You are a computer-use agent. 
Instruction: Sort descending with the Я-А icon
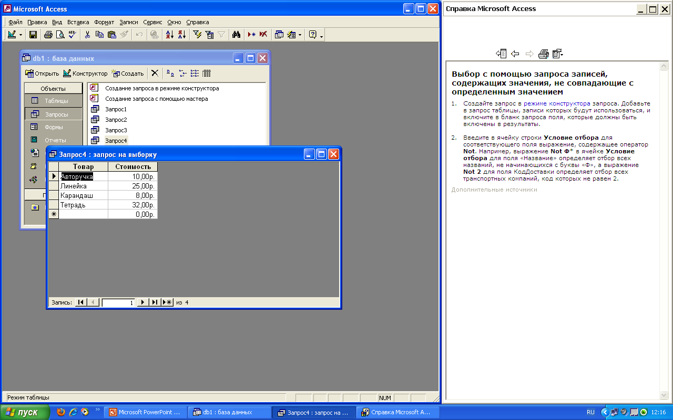click(x=181, y=35)
